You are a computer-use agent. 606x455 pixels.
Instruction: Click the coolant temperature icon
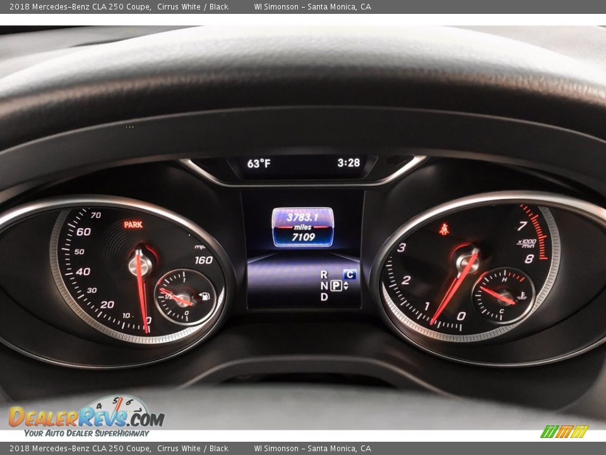coord(522,296)
